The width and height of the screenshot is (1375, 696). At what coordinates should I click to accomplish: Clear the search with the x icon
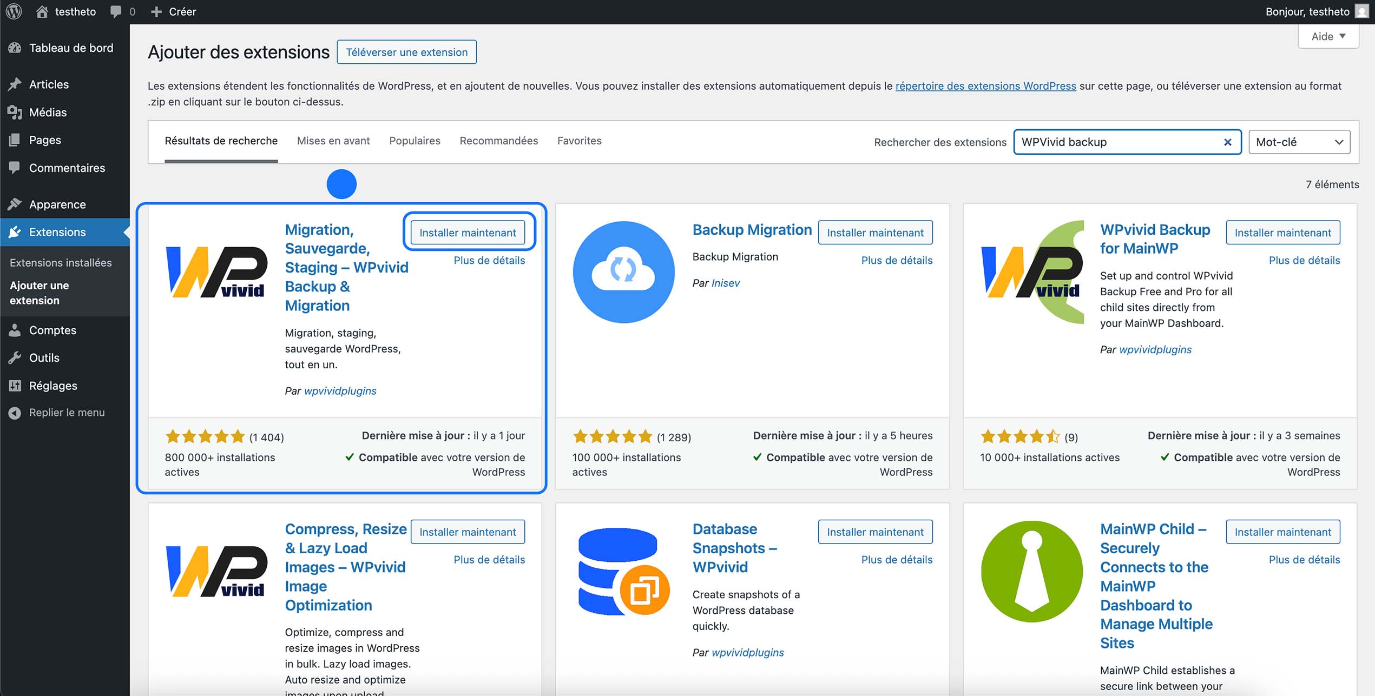1227,142
